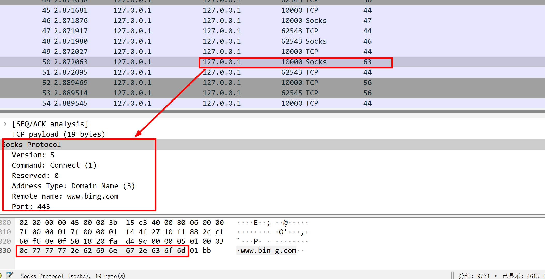Click source 127.0.0.1 in packet 52 row
Screen dimensions: 545x279
(132, 83)
